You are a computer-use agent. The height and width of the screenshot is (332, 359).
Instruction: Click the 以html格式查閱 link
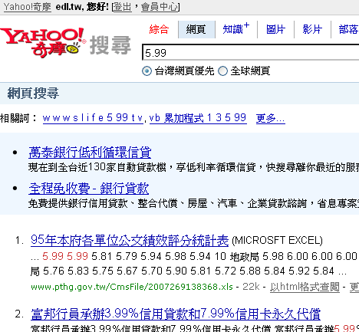coord(305,287)
